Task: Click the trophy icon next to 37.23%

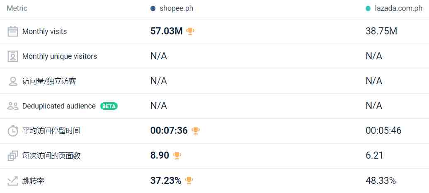Action: tap(189, 181)
